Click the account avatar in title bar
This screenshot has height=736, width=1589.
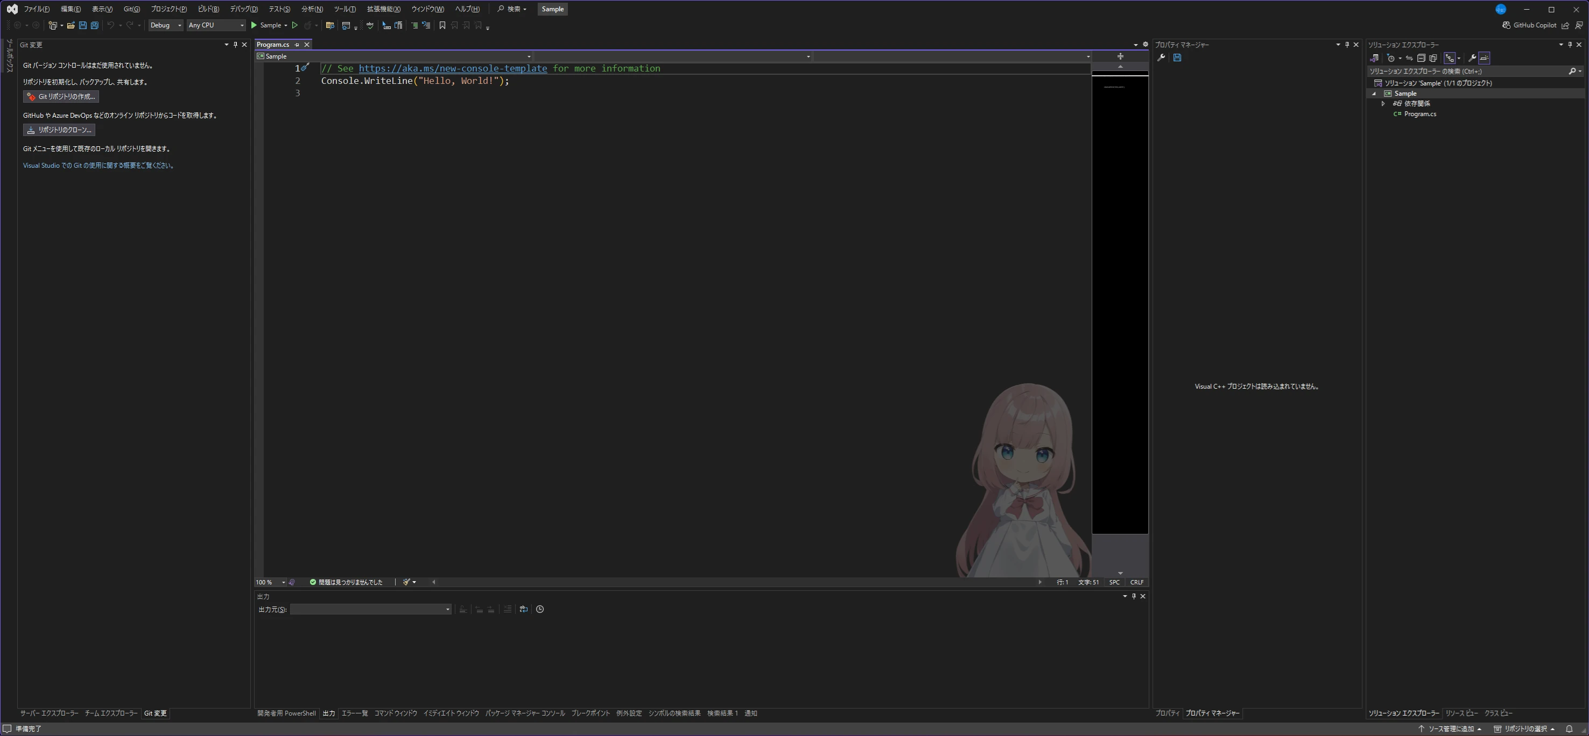[1501, 9]
